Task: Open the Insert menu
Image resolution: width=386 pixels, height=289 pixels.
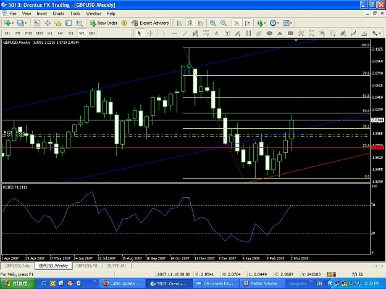Action: (x=41, y=14)
